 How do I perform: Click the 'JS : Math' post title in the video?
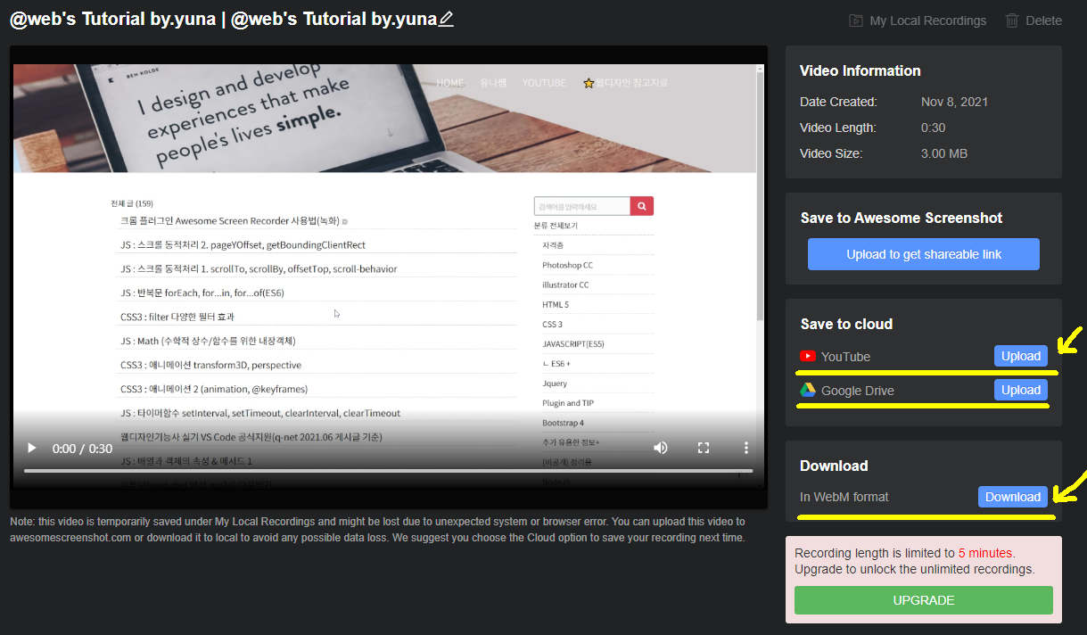(208, 341)
